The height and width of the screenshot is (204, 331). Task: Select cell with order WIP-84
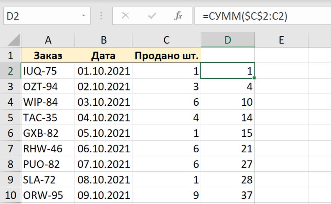pos(48,102)
